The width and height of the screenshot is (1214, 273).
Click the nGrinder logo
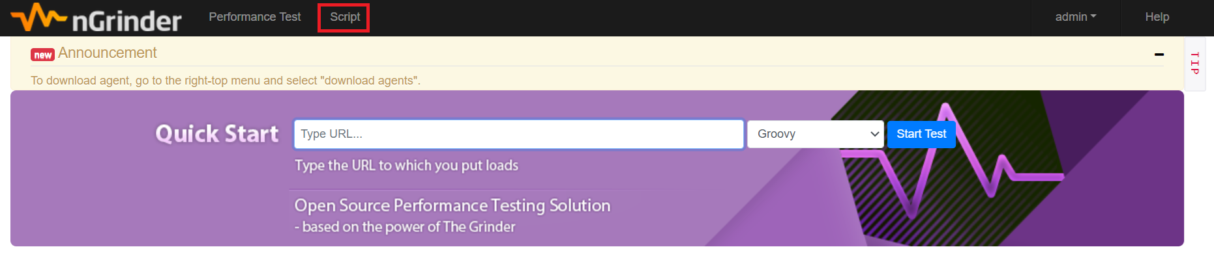(x=96, y=18)
